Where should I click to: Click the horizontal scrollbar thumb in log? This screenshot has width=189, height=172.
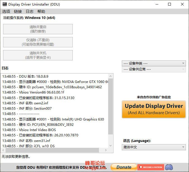pyautogui.click(x=52, y=150)
